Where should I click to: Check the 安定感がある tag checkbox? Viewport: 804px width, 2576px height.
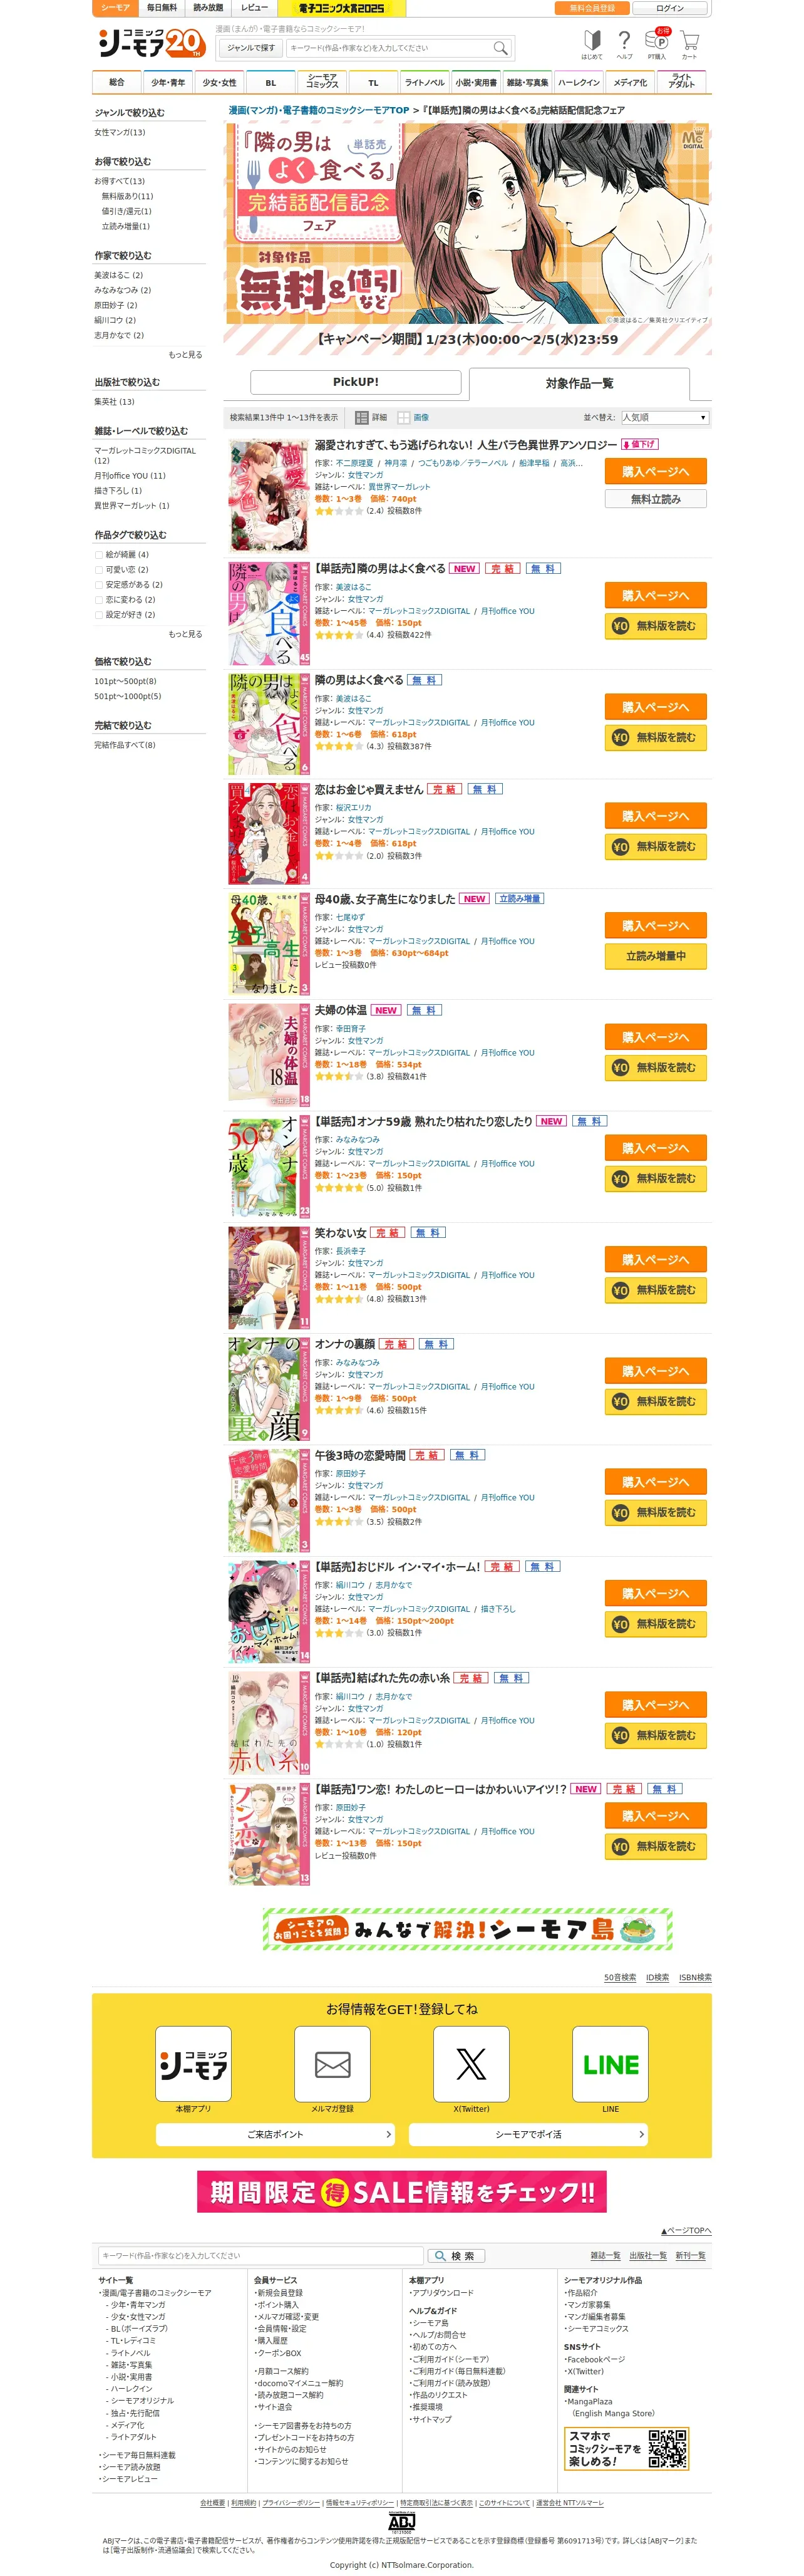pos(98,584)
